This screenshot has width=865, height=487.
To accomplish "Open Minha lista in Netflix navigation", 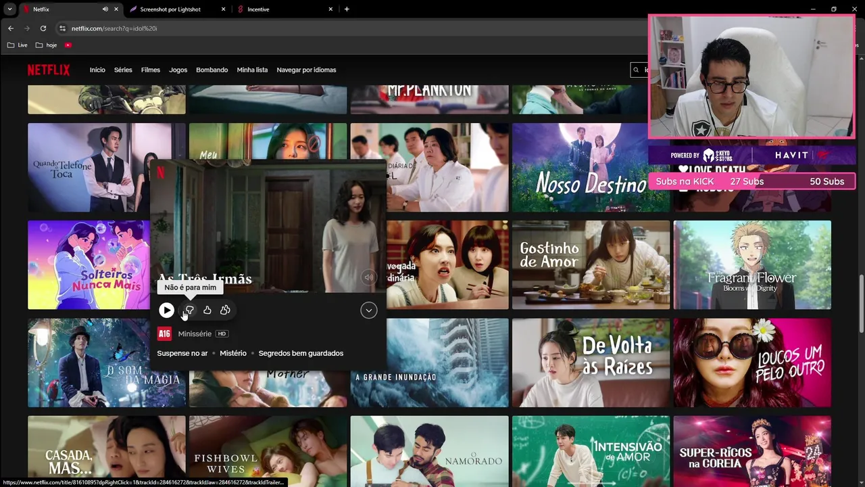I will [252, 70].
